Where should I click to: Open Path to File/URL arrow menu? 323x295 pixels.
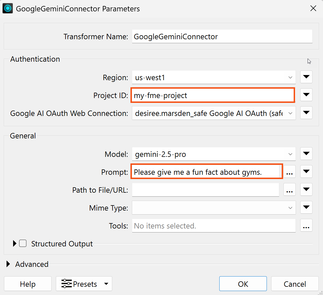pos(306,189)
